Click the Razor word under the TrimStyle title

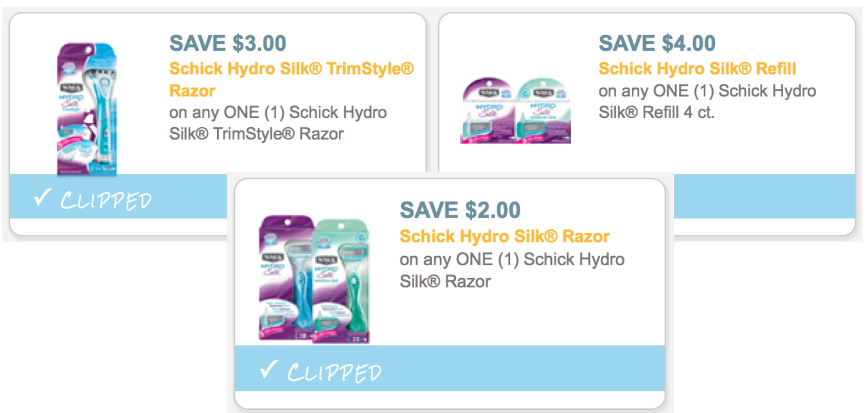click(192, 90)
